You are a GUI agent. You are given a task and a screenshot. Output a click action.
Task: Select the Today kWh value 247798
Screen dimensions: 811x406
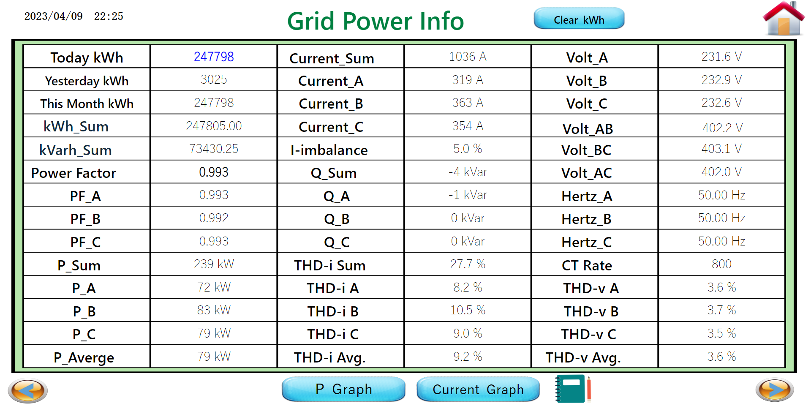click(214, 57)
